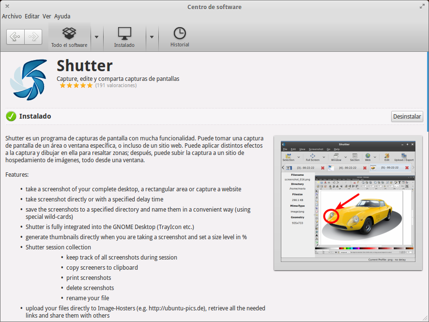The width and height of the screenshot is (429, 322).
Task: Open the Ver menu
Action: 46,16
